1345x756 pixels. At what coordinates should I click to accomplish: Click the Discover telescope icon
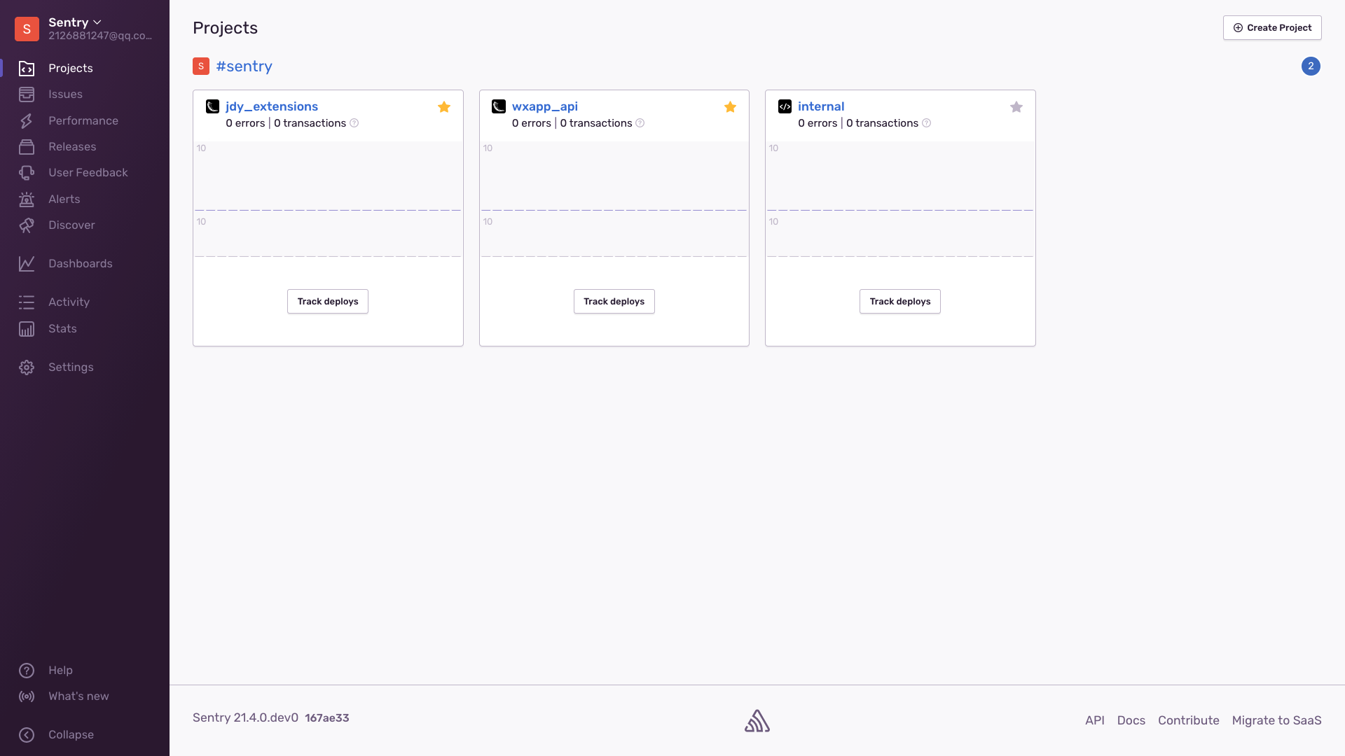pos(27,225)
